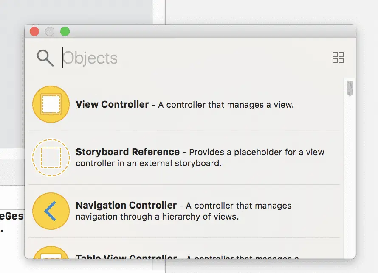
Task: Choose the Table View Controller row text
Action: tap(187, 256)
